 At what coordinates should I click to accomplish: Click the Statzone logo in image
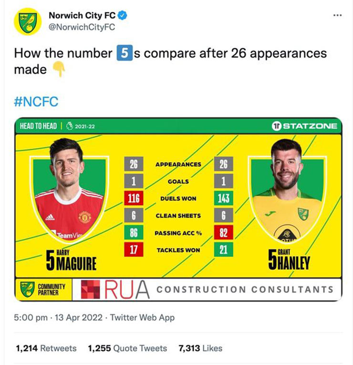[304, 126]
